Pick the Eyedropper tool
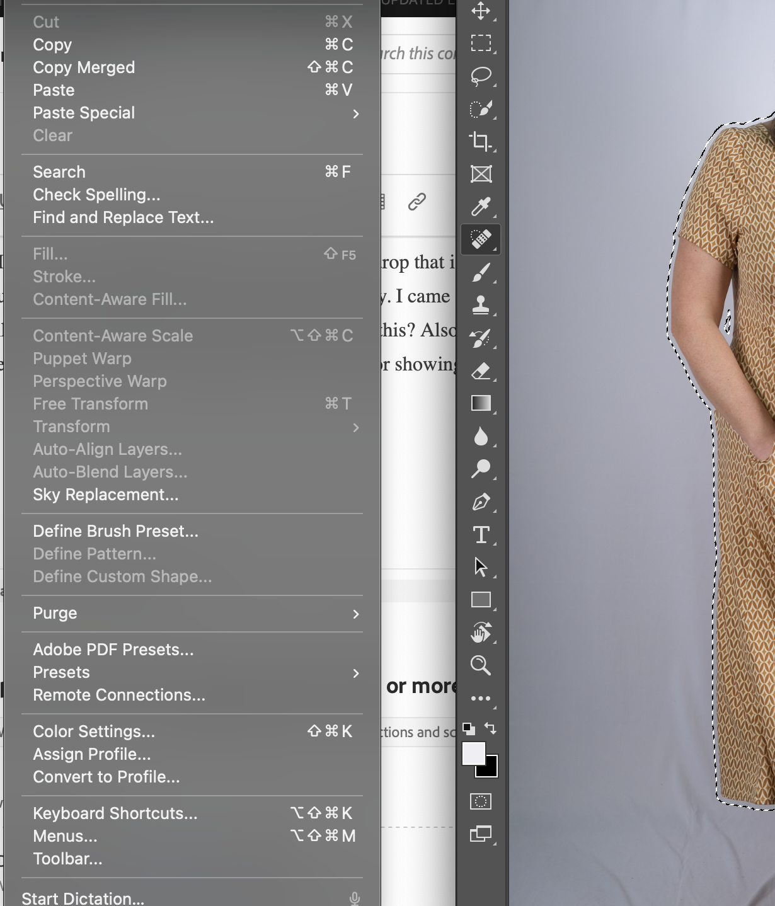 coord(480,207)
